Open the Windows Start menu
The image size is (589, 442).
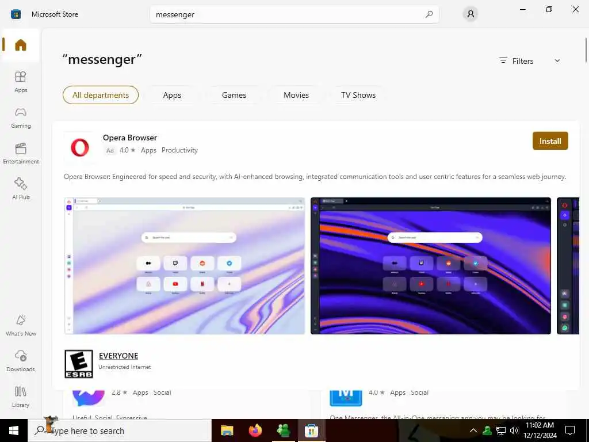click(x=14, y=430)
